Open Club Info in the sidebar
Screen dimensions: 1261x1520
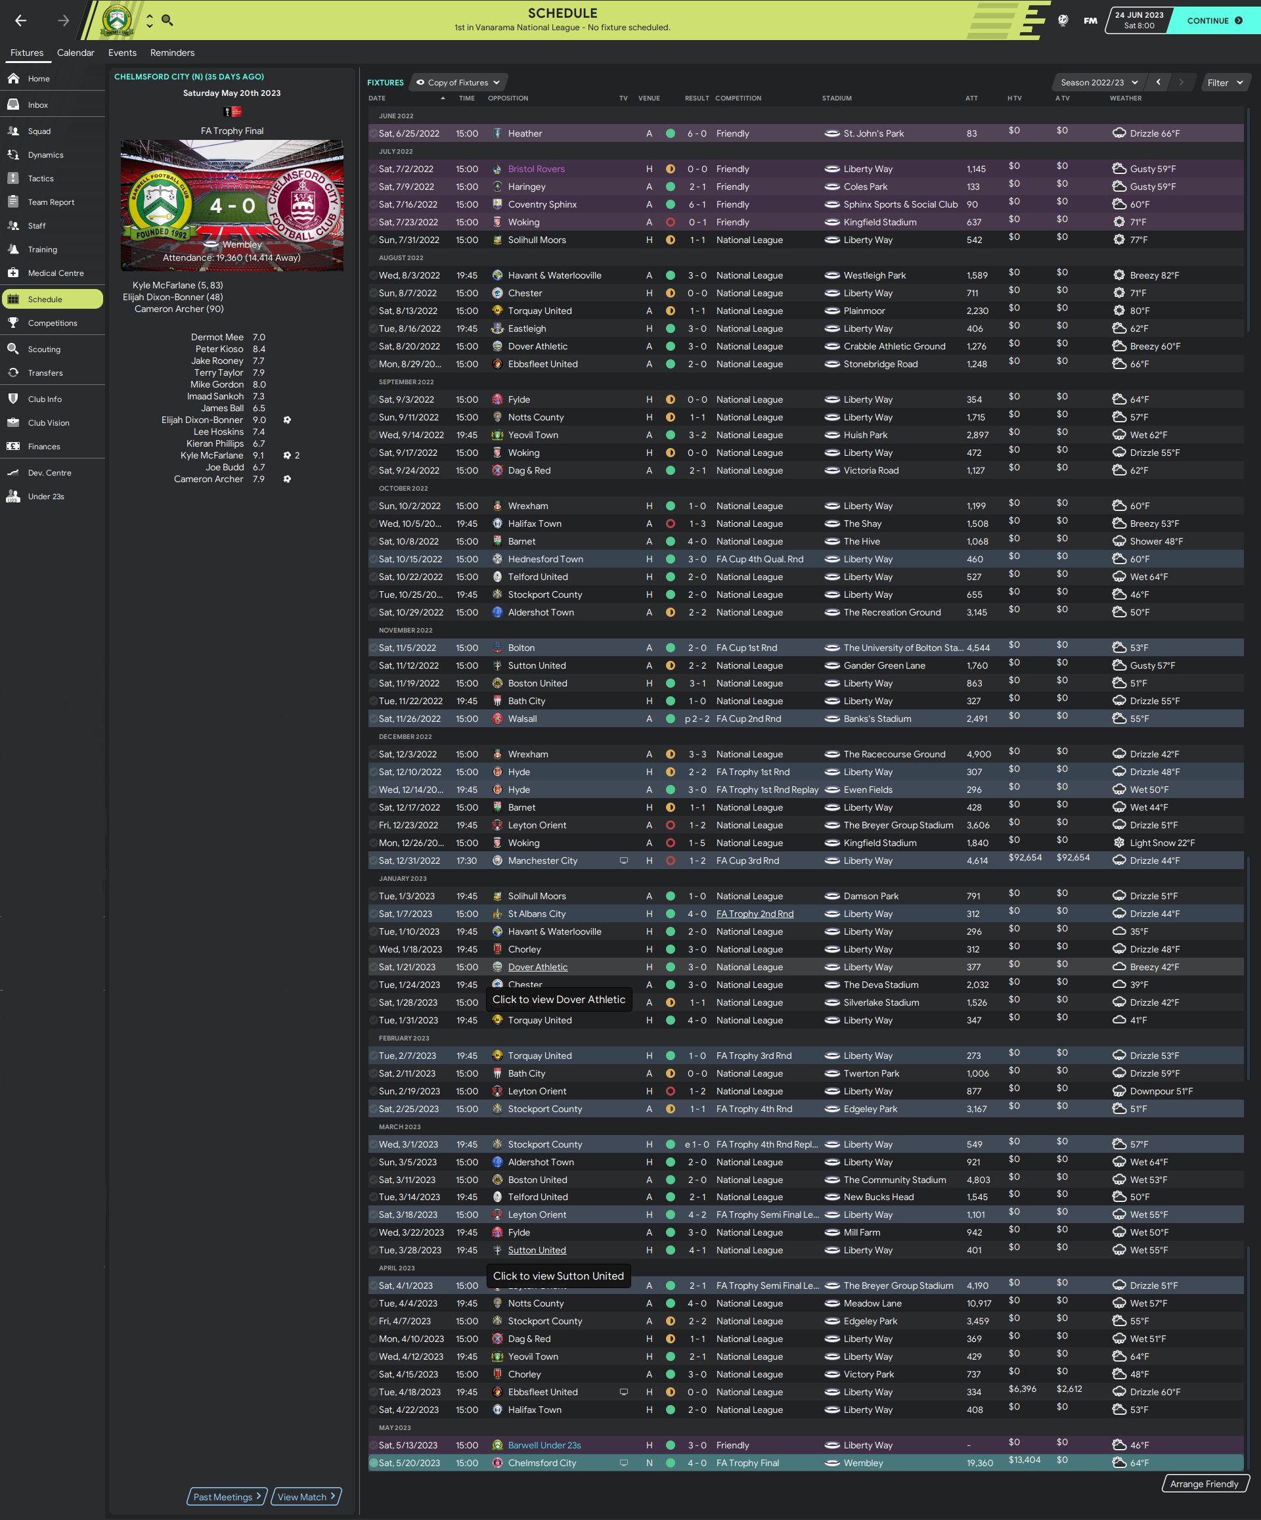(52, 399)
